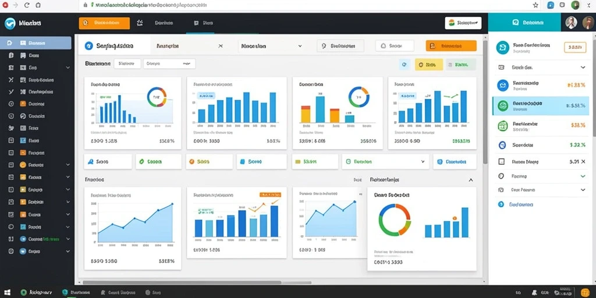This screenshot has width=596, height=298.
Task: Click the light blue icon button beside the yellow button
Action: point(405,65)
